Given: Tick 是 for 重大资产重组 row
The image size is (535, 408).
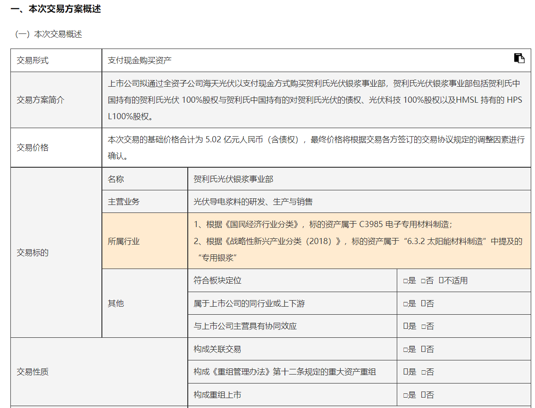Looking at the screenshot, I should coord(405,372).
